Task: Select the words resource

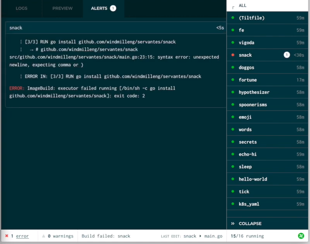Action: coord(267,129)
